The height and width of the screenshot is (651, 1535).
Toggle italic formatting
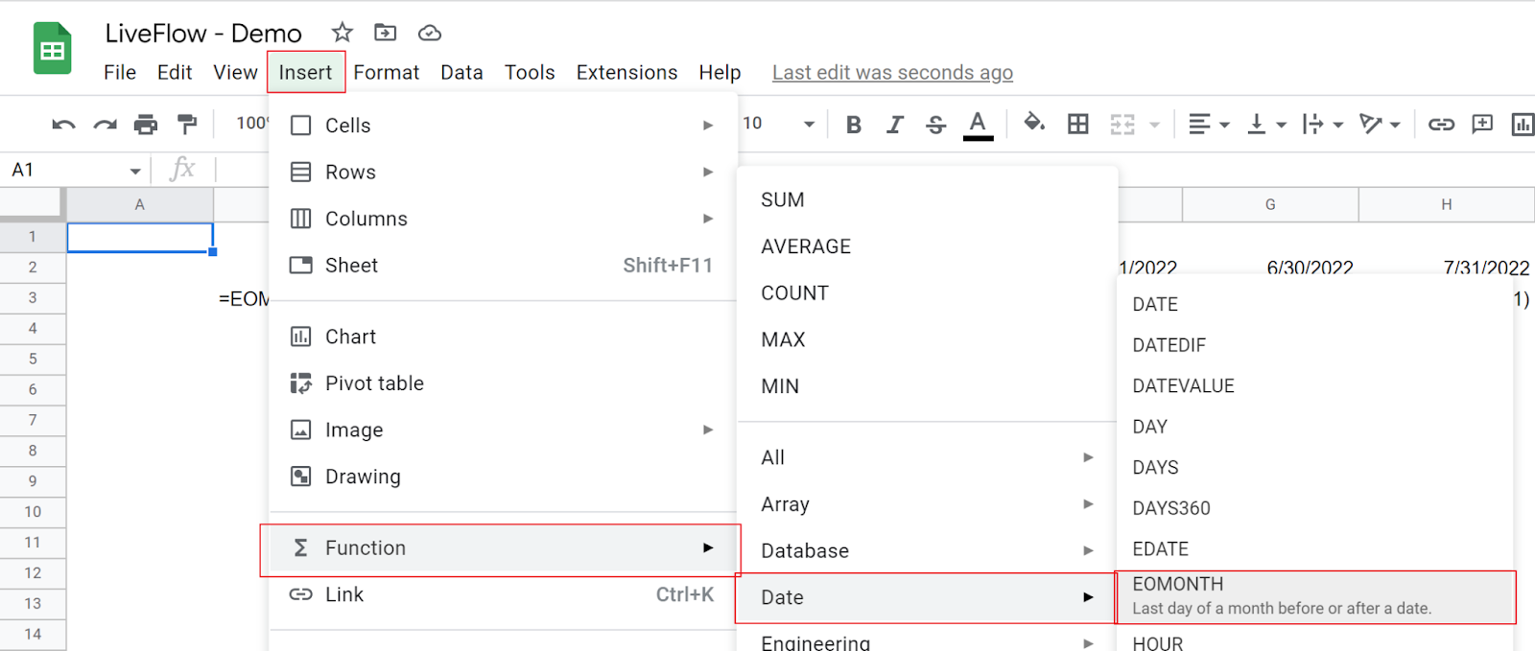894,124
